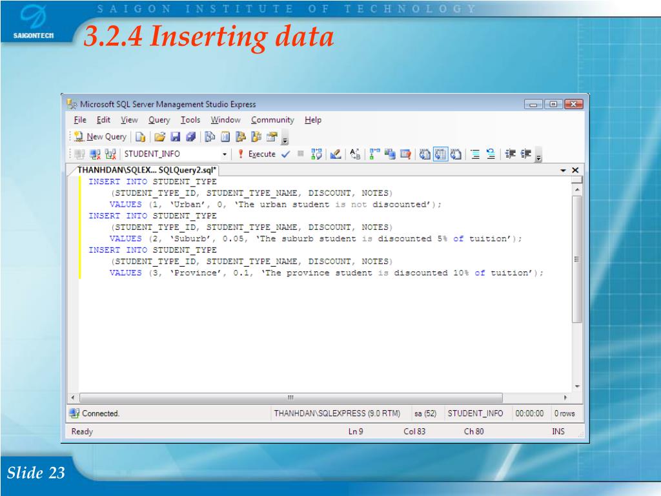Open the Properties Window icon

(272, 137)
